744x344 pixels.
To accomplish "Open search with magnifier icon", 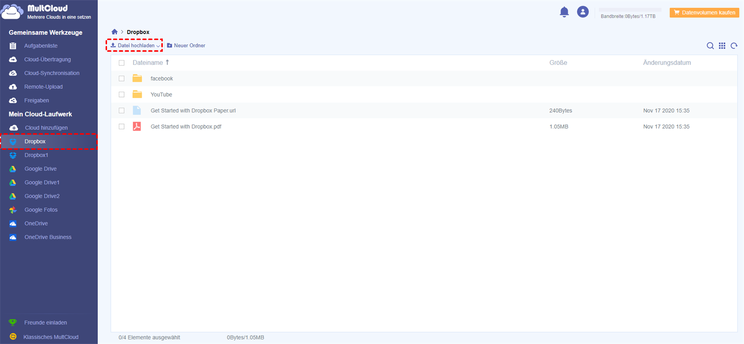I will 710,46.
